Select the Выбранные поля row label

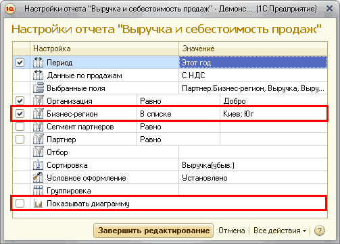76,88
